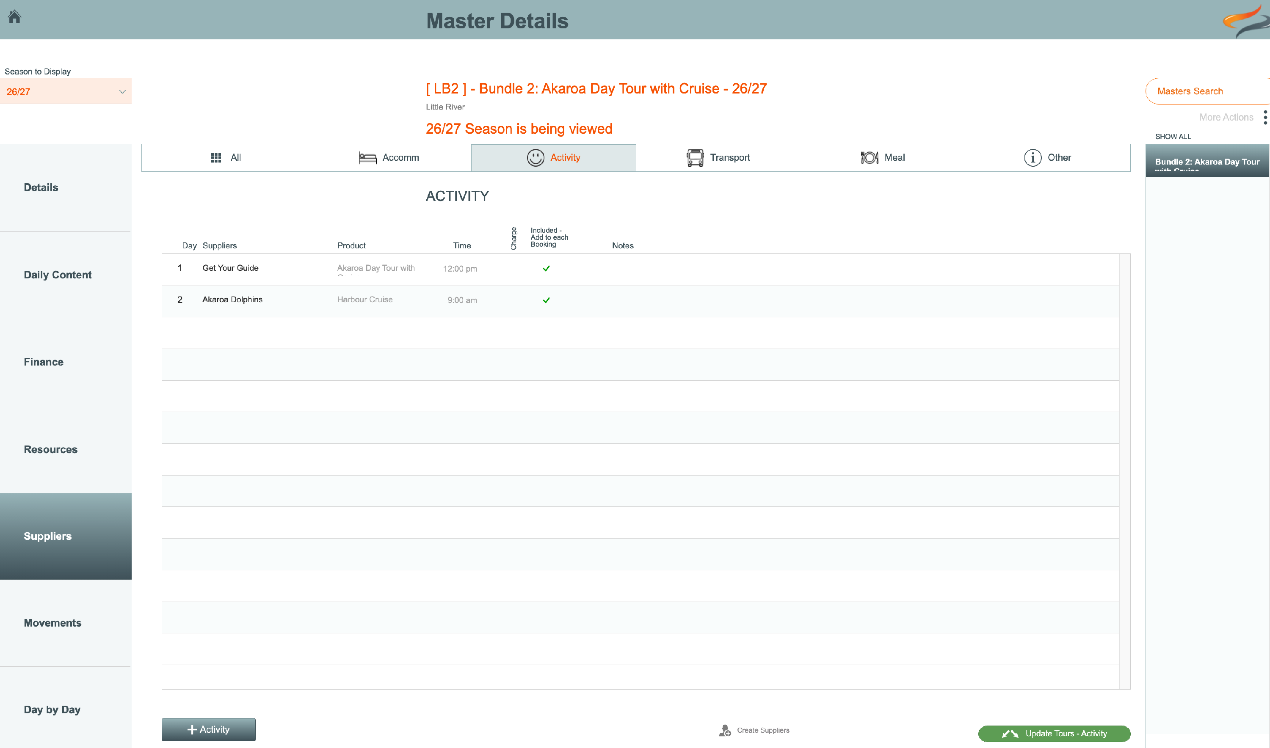Click the Included - Add to each Booking header
Image resolution: width=1270 pixels, height=748 pixels.
pos(549,237)
